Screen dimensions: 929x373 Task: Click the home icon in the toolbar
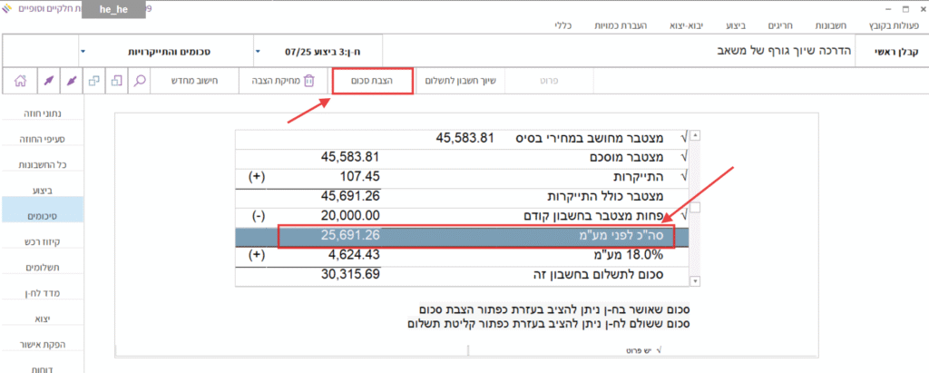click(x=20, y=81)
